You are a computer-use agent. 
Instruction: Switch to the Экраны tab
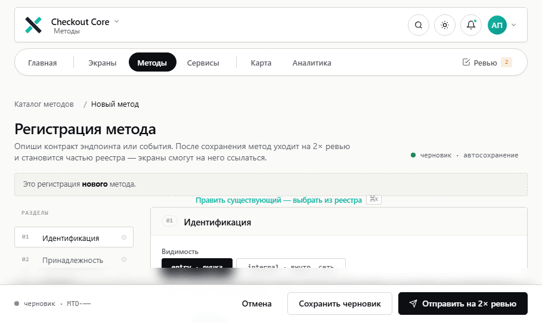click(x=103, y=63)
